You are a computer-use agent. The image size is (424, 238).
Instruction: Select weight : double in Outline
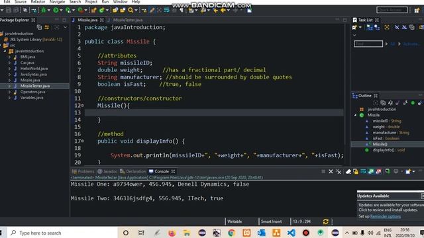(x=386, y=127)
